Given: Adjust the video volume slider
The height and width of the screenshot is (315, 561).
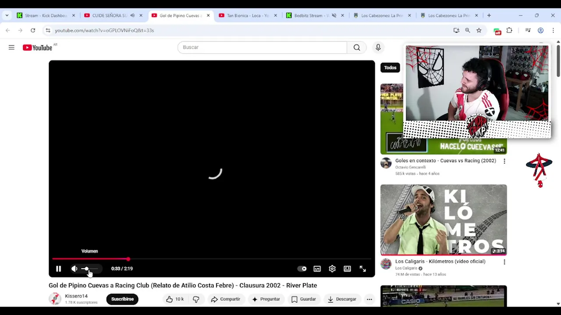Looking at the screenshot, I should point(90,269).
